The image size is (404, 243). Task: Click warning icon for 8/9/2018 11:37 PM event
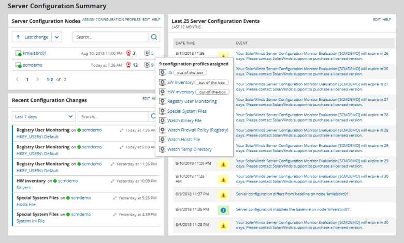pos(223,195)
